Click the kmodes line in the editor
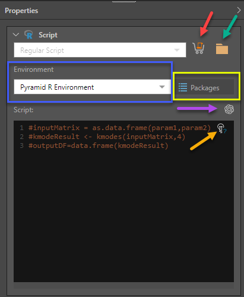 [x=107, y=137]
